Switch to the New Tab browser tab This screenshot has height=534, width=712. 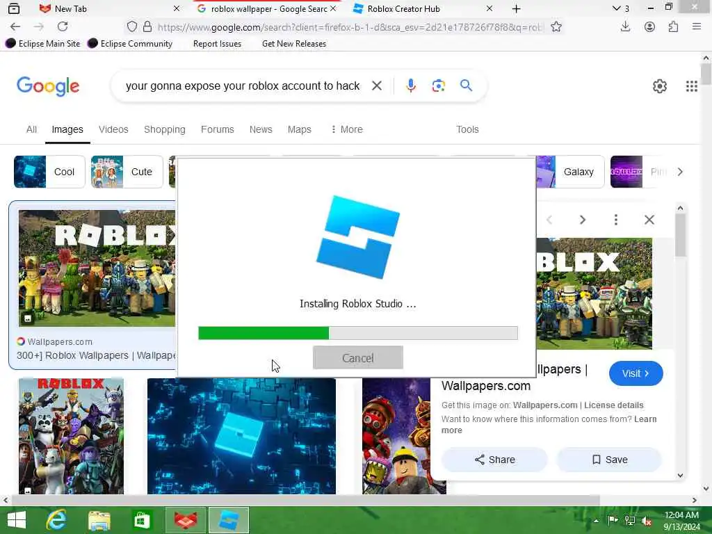point(109,8)
